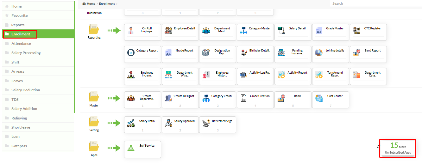
Task: Open the Short leave module
Action: click(x=38, y=127)
